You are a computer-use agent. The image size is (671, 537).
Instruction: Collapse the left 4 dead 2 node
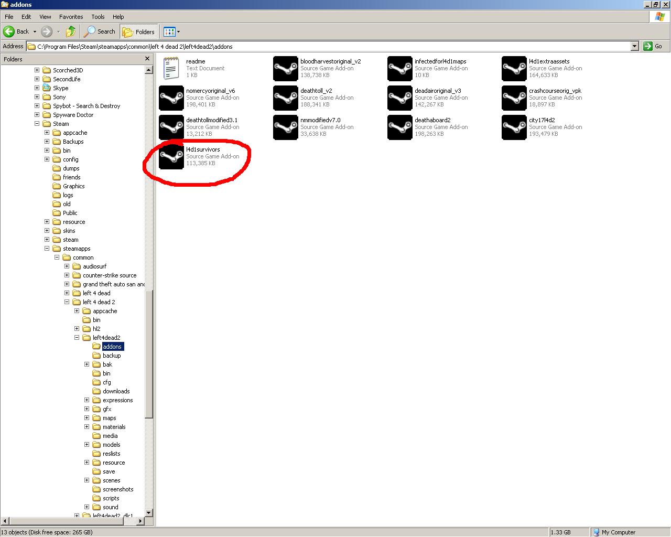click(67, 302)
